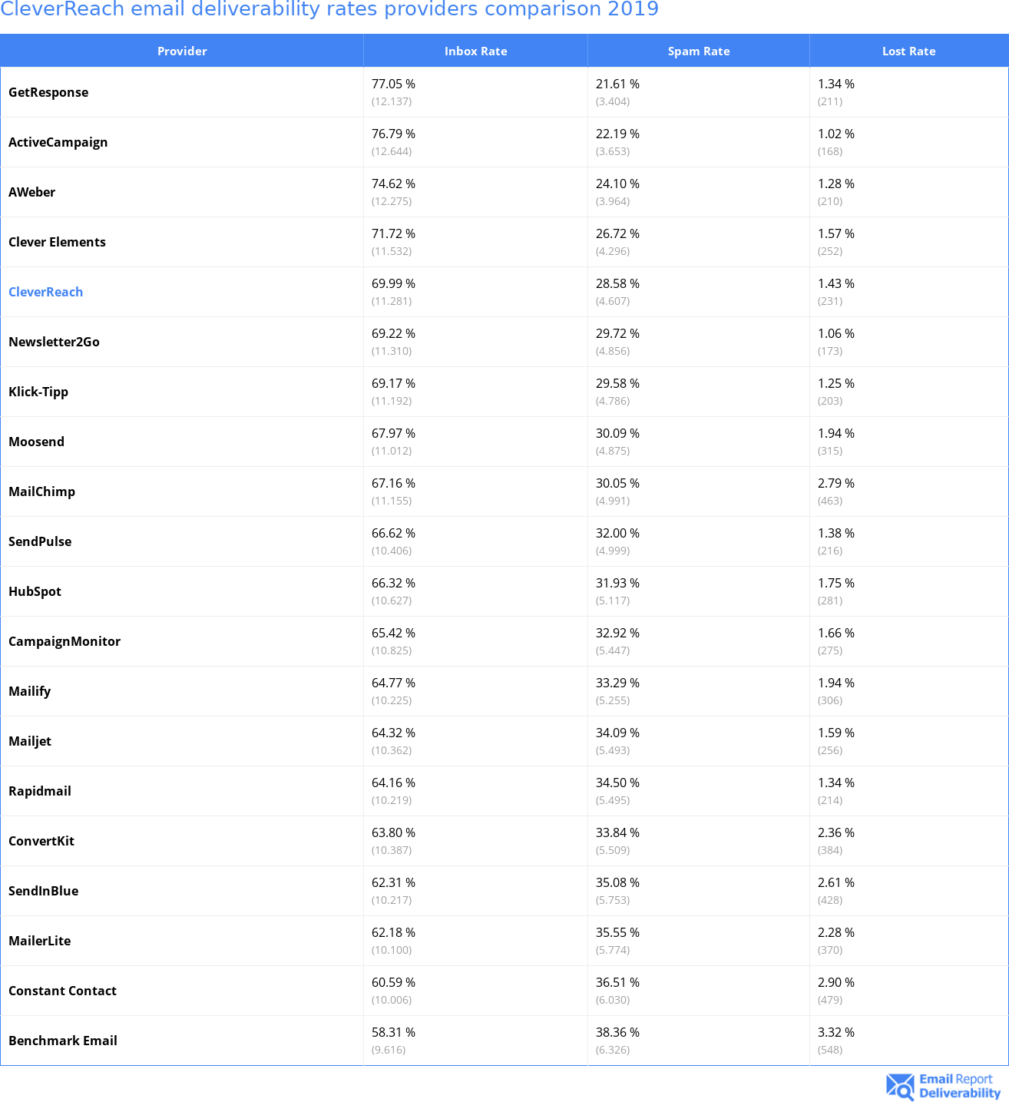Click the Klick-Tipp provider name
This screenshot has height=1102, width=1009.
pos(38,392)
